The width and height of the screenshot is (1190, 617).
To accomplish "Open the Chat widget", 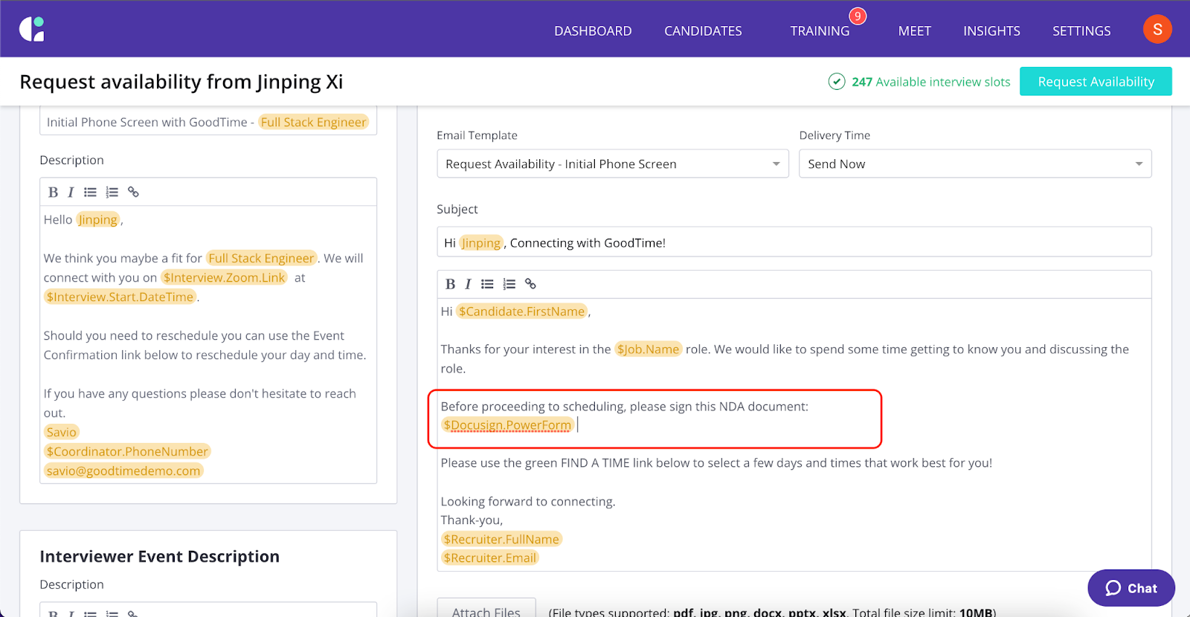I will tap(1130, 588).
